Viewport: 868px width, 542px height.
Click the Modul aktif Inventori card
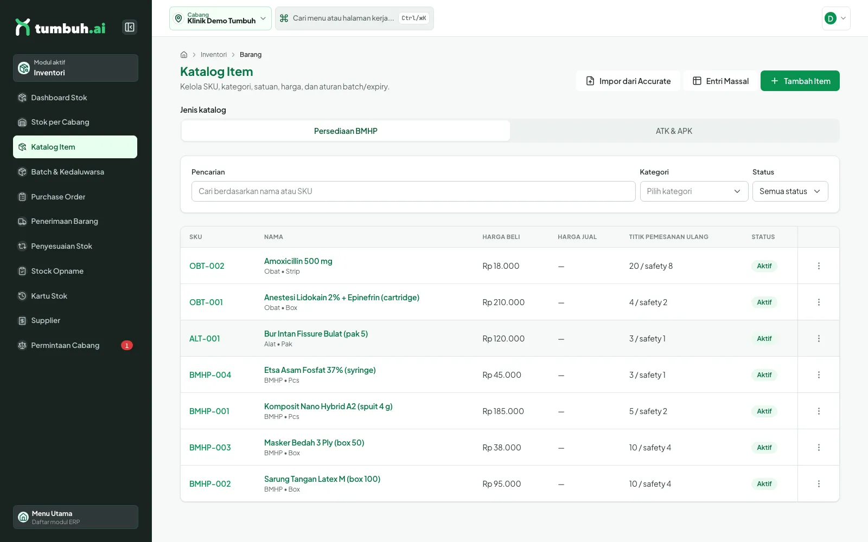(75, 68)
